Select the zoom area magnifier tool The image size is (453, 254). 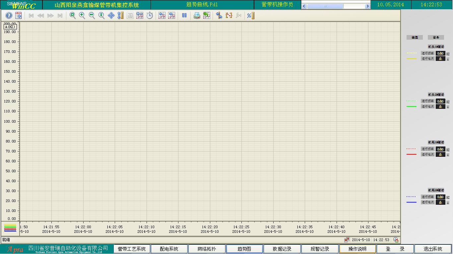click(73, 16)
